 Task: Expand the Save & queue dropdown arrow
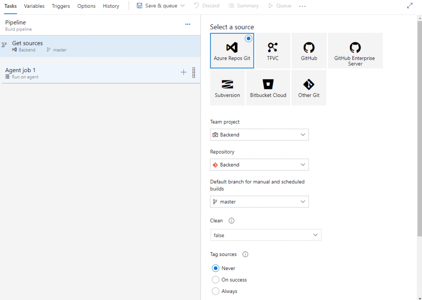pyautogui.click(x=183, y=6)
